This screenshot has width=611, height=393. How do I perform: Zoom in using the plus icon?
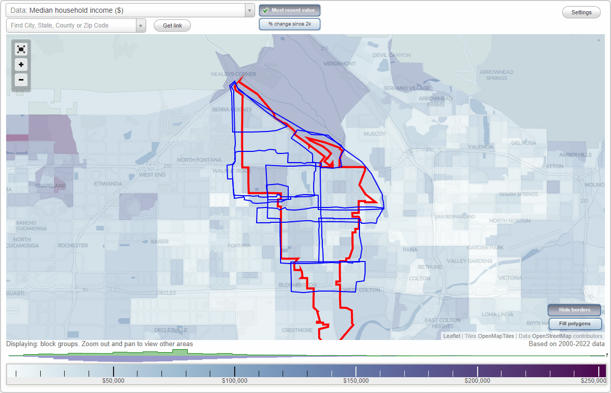pyautogui.click(x=21, y=65)
